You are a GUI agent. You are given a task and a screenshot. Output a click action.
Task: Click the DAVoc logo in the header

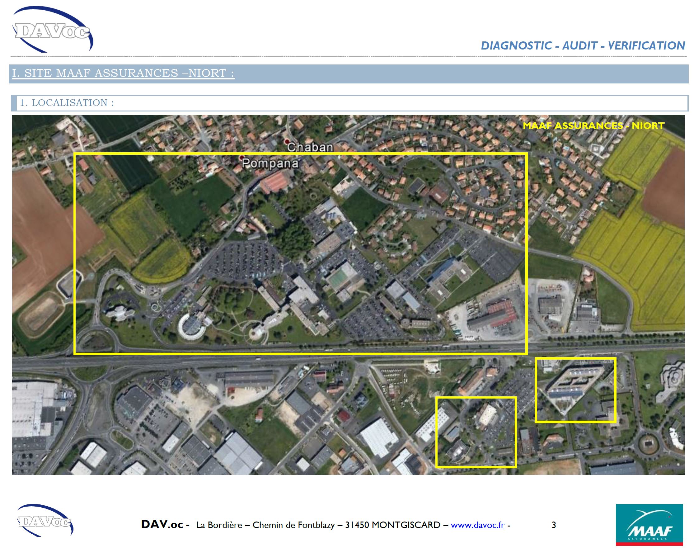point(53,30)
